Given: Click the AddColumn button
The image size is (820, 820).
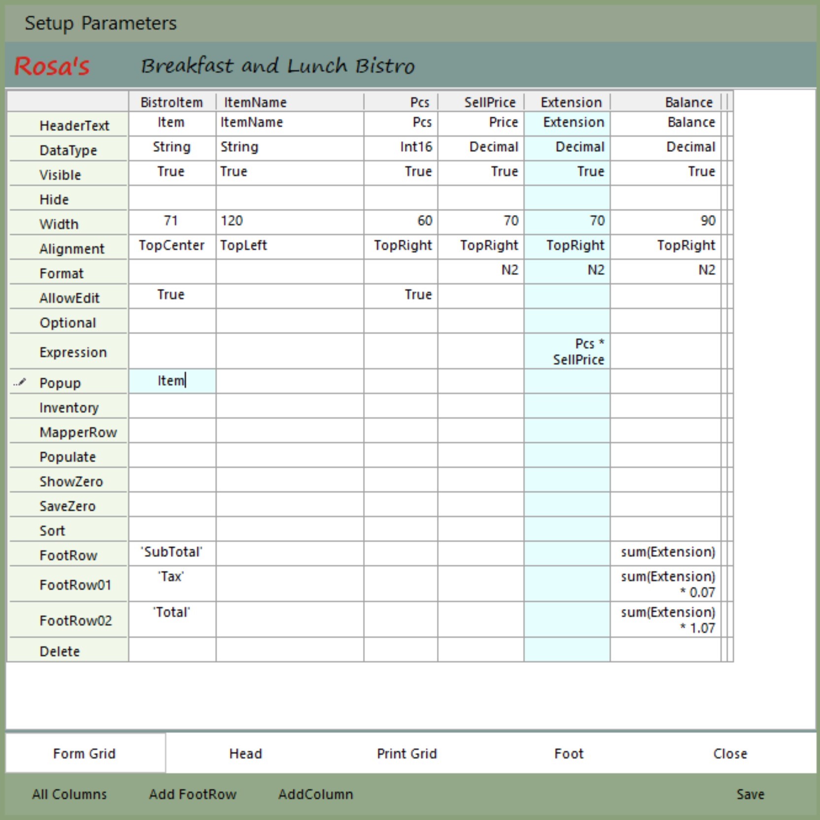Looking at the screenshot, I should pyautogui.click(x=315, y=794).
